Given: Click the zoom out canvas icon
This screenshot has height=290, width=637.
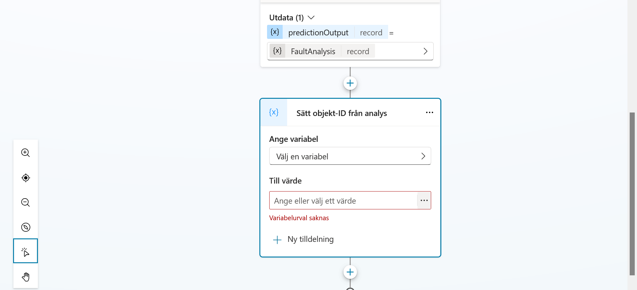Looking at the screenshot, I should 25,202.
